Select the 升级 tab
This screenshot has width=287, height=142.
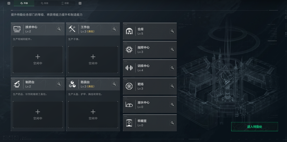click(x=24, y=3)
